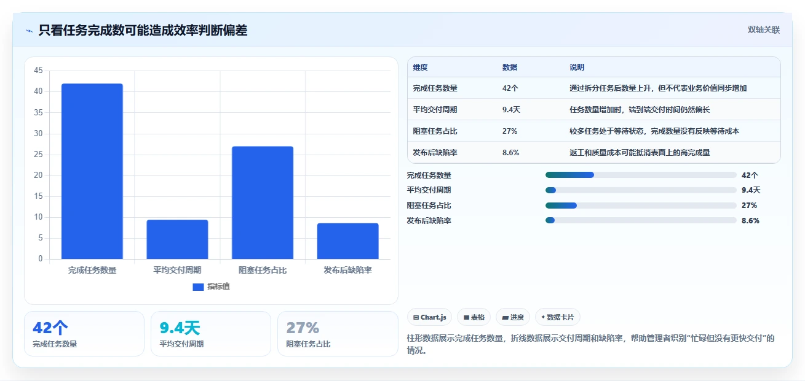This screenshot has width=805, height=381.
Task: Click the 27% data card
Action: coord(338,334)
